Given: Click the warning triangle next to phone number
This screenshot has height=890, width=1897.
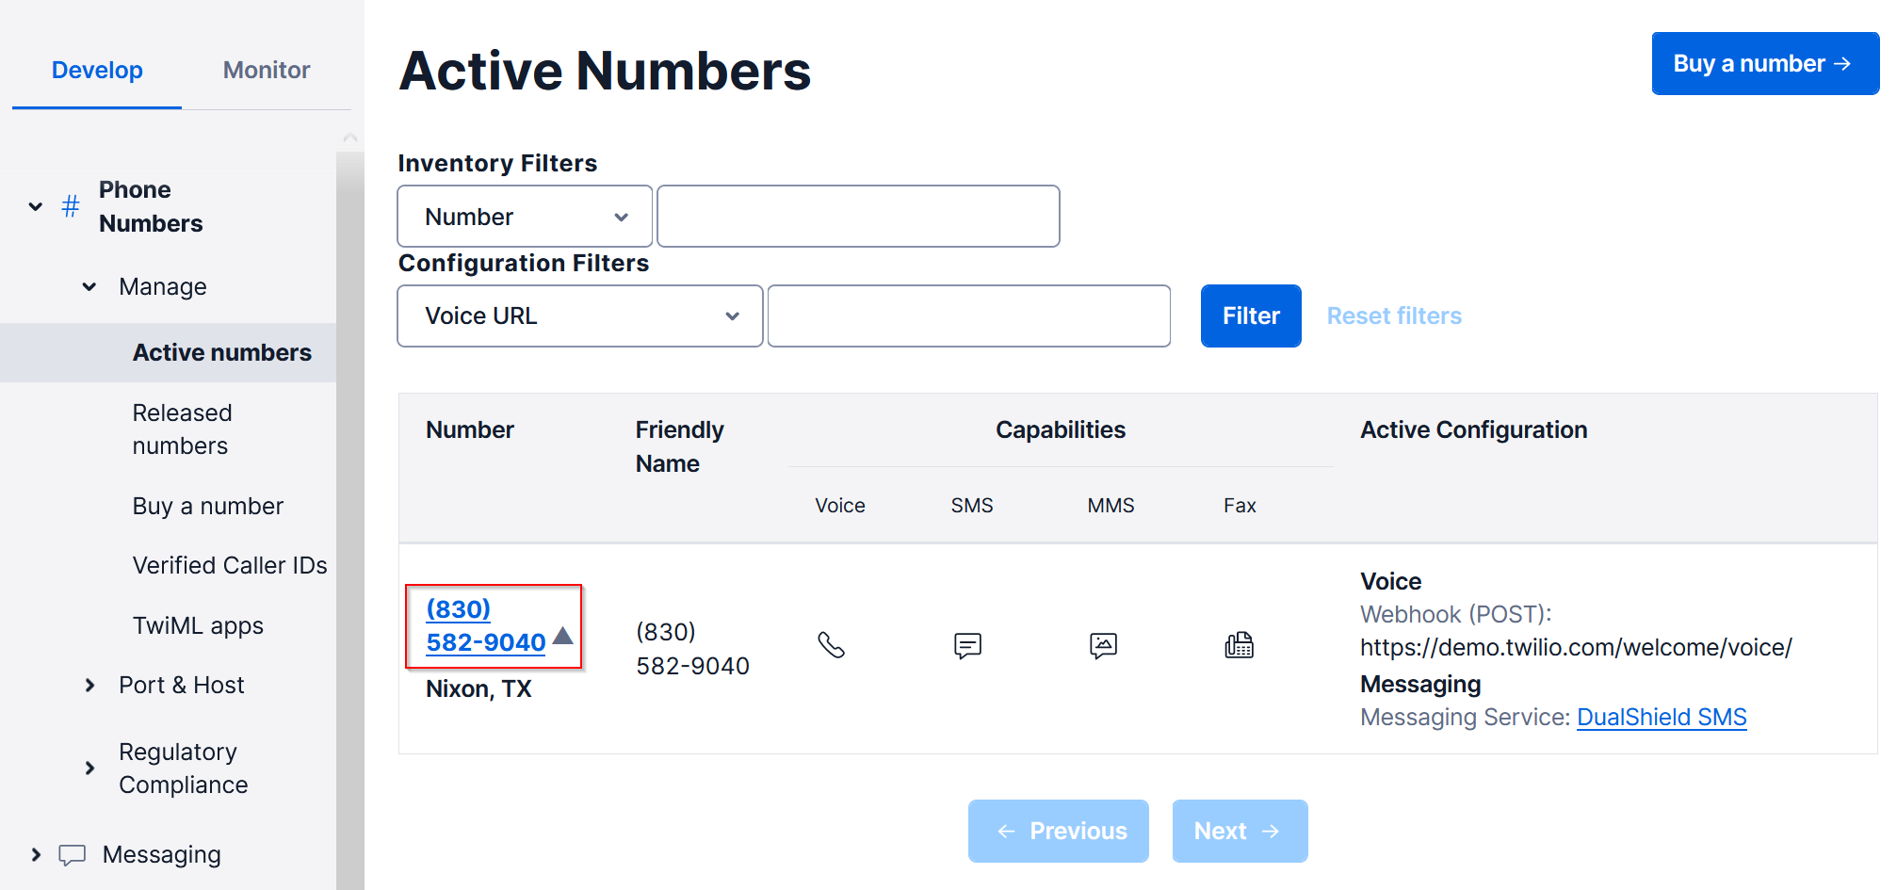Looking at the screenshot, I should [563, 635].
